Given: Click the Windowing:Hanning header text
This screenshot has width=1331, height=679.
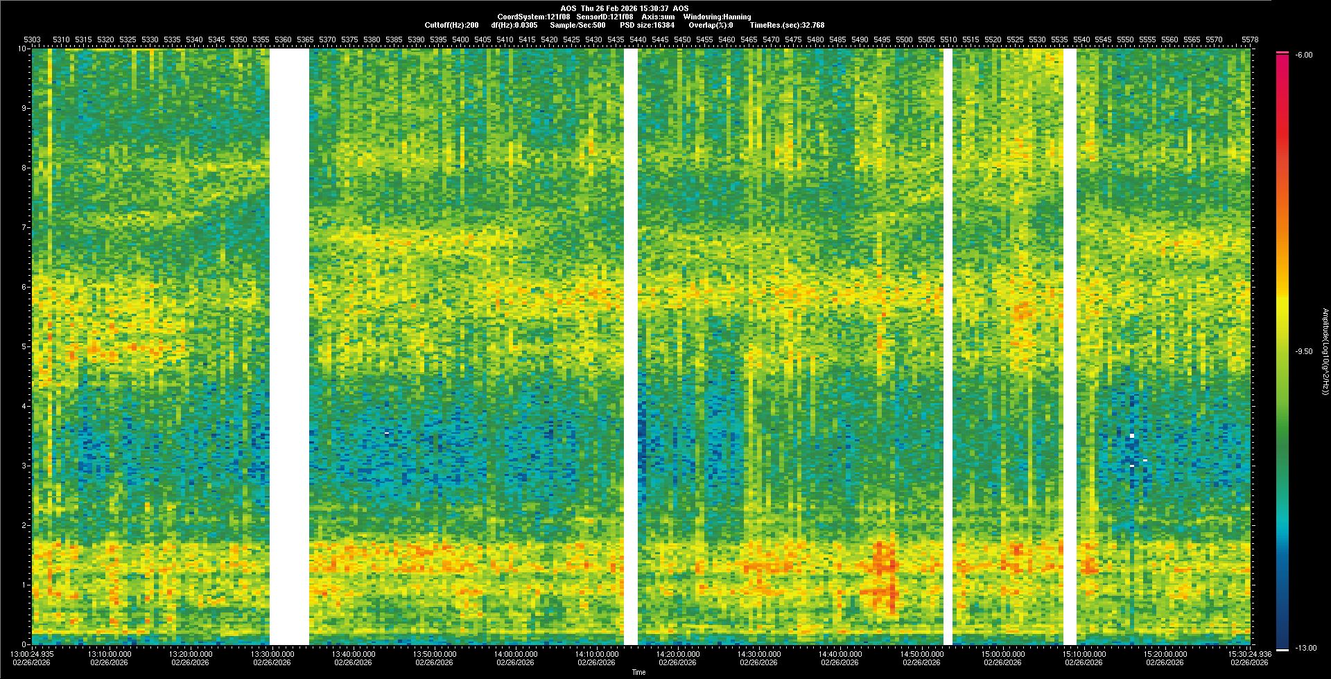Looking at the screenshot, I should tap(717, 17).
